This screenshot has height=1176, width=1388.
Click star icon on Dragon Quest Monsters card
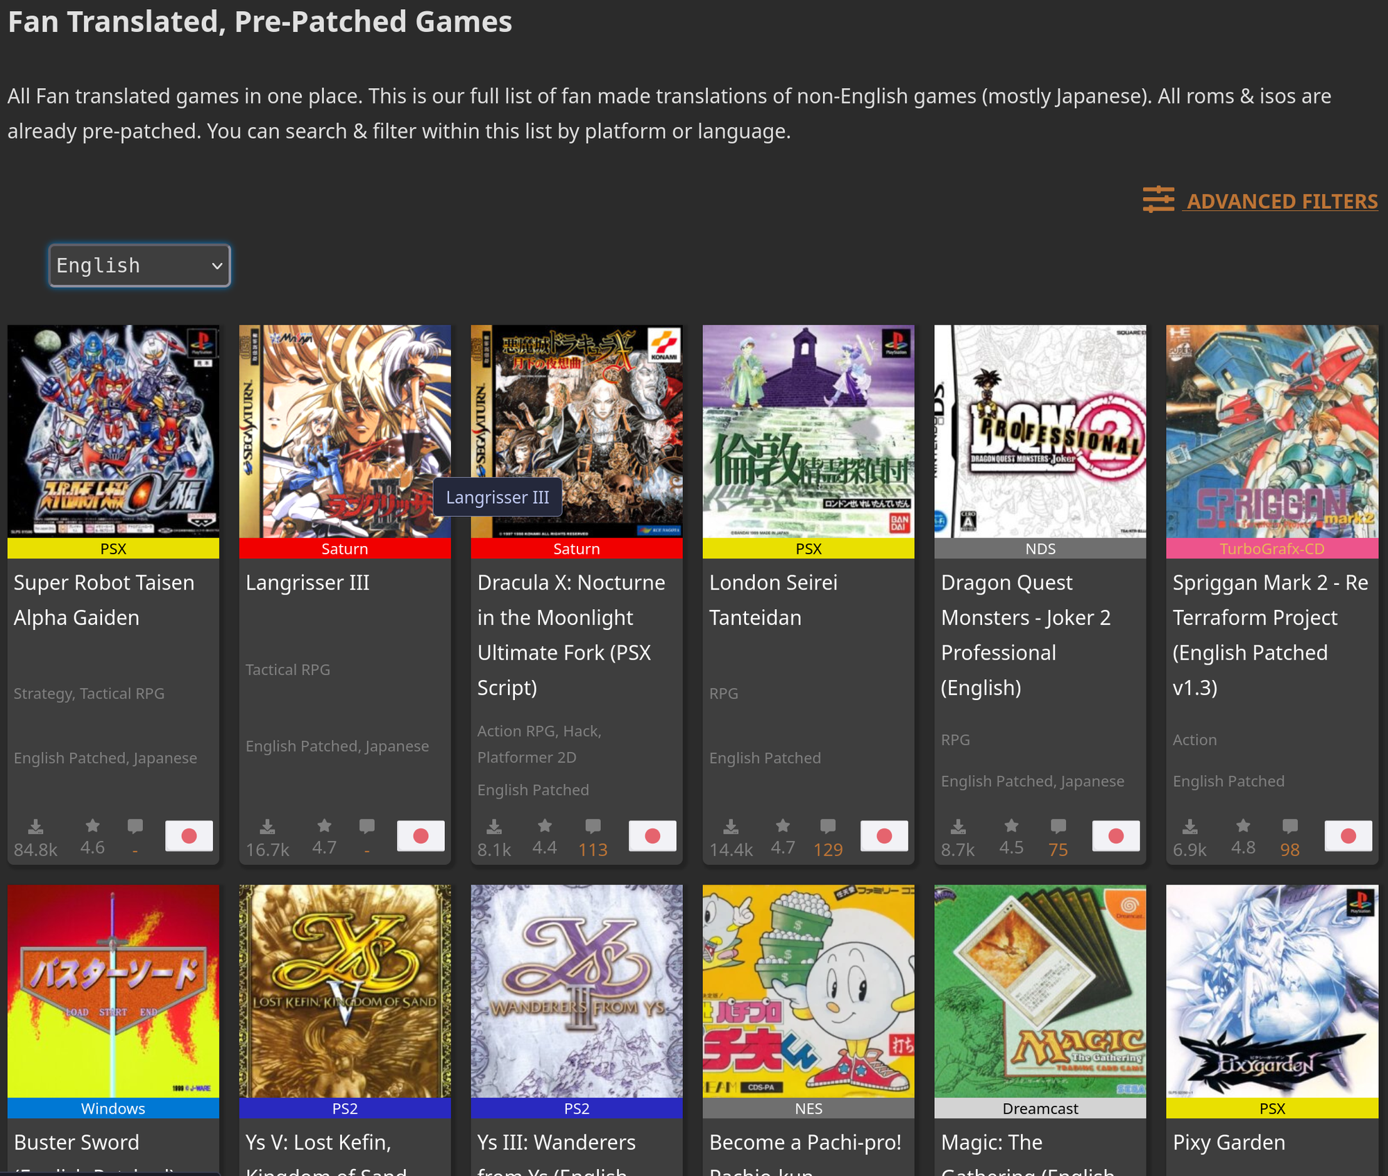pos(1011,826)
